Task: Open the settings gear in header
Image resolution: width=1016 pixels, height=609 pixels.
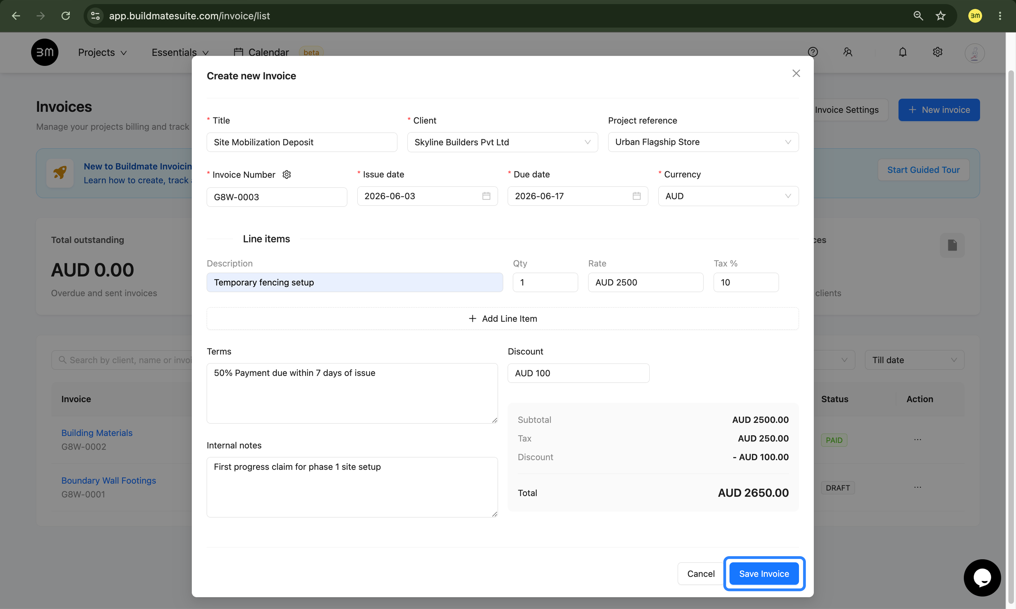Action: pos(938,52)
